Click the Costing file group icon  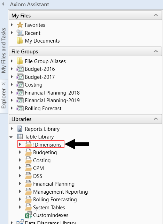point(20,85)
